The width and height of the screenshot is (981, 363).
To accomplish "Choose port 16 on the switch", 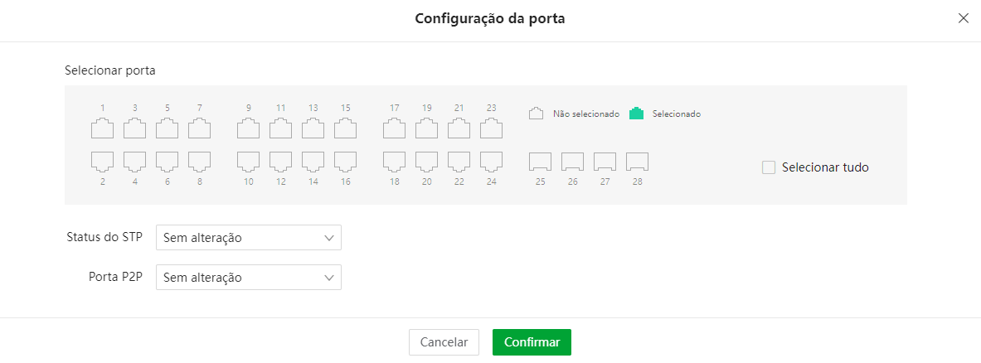I will [x=345, y=161].
